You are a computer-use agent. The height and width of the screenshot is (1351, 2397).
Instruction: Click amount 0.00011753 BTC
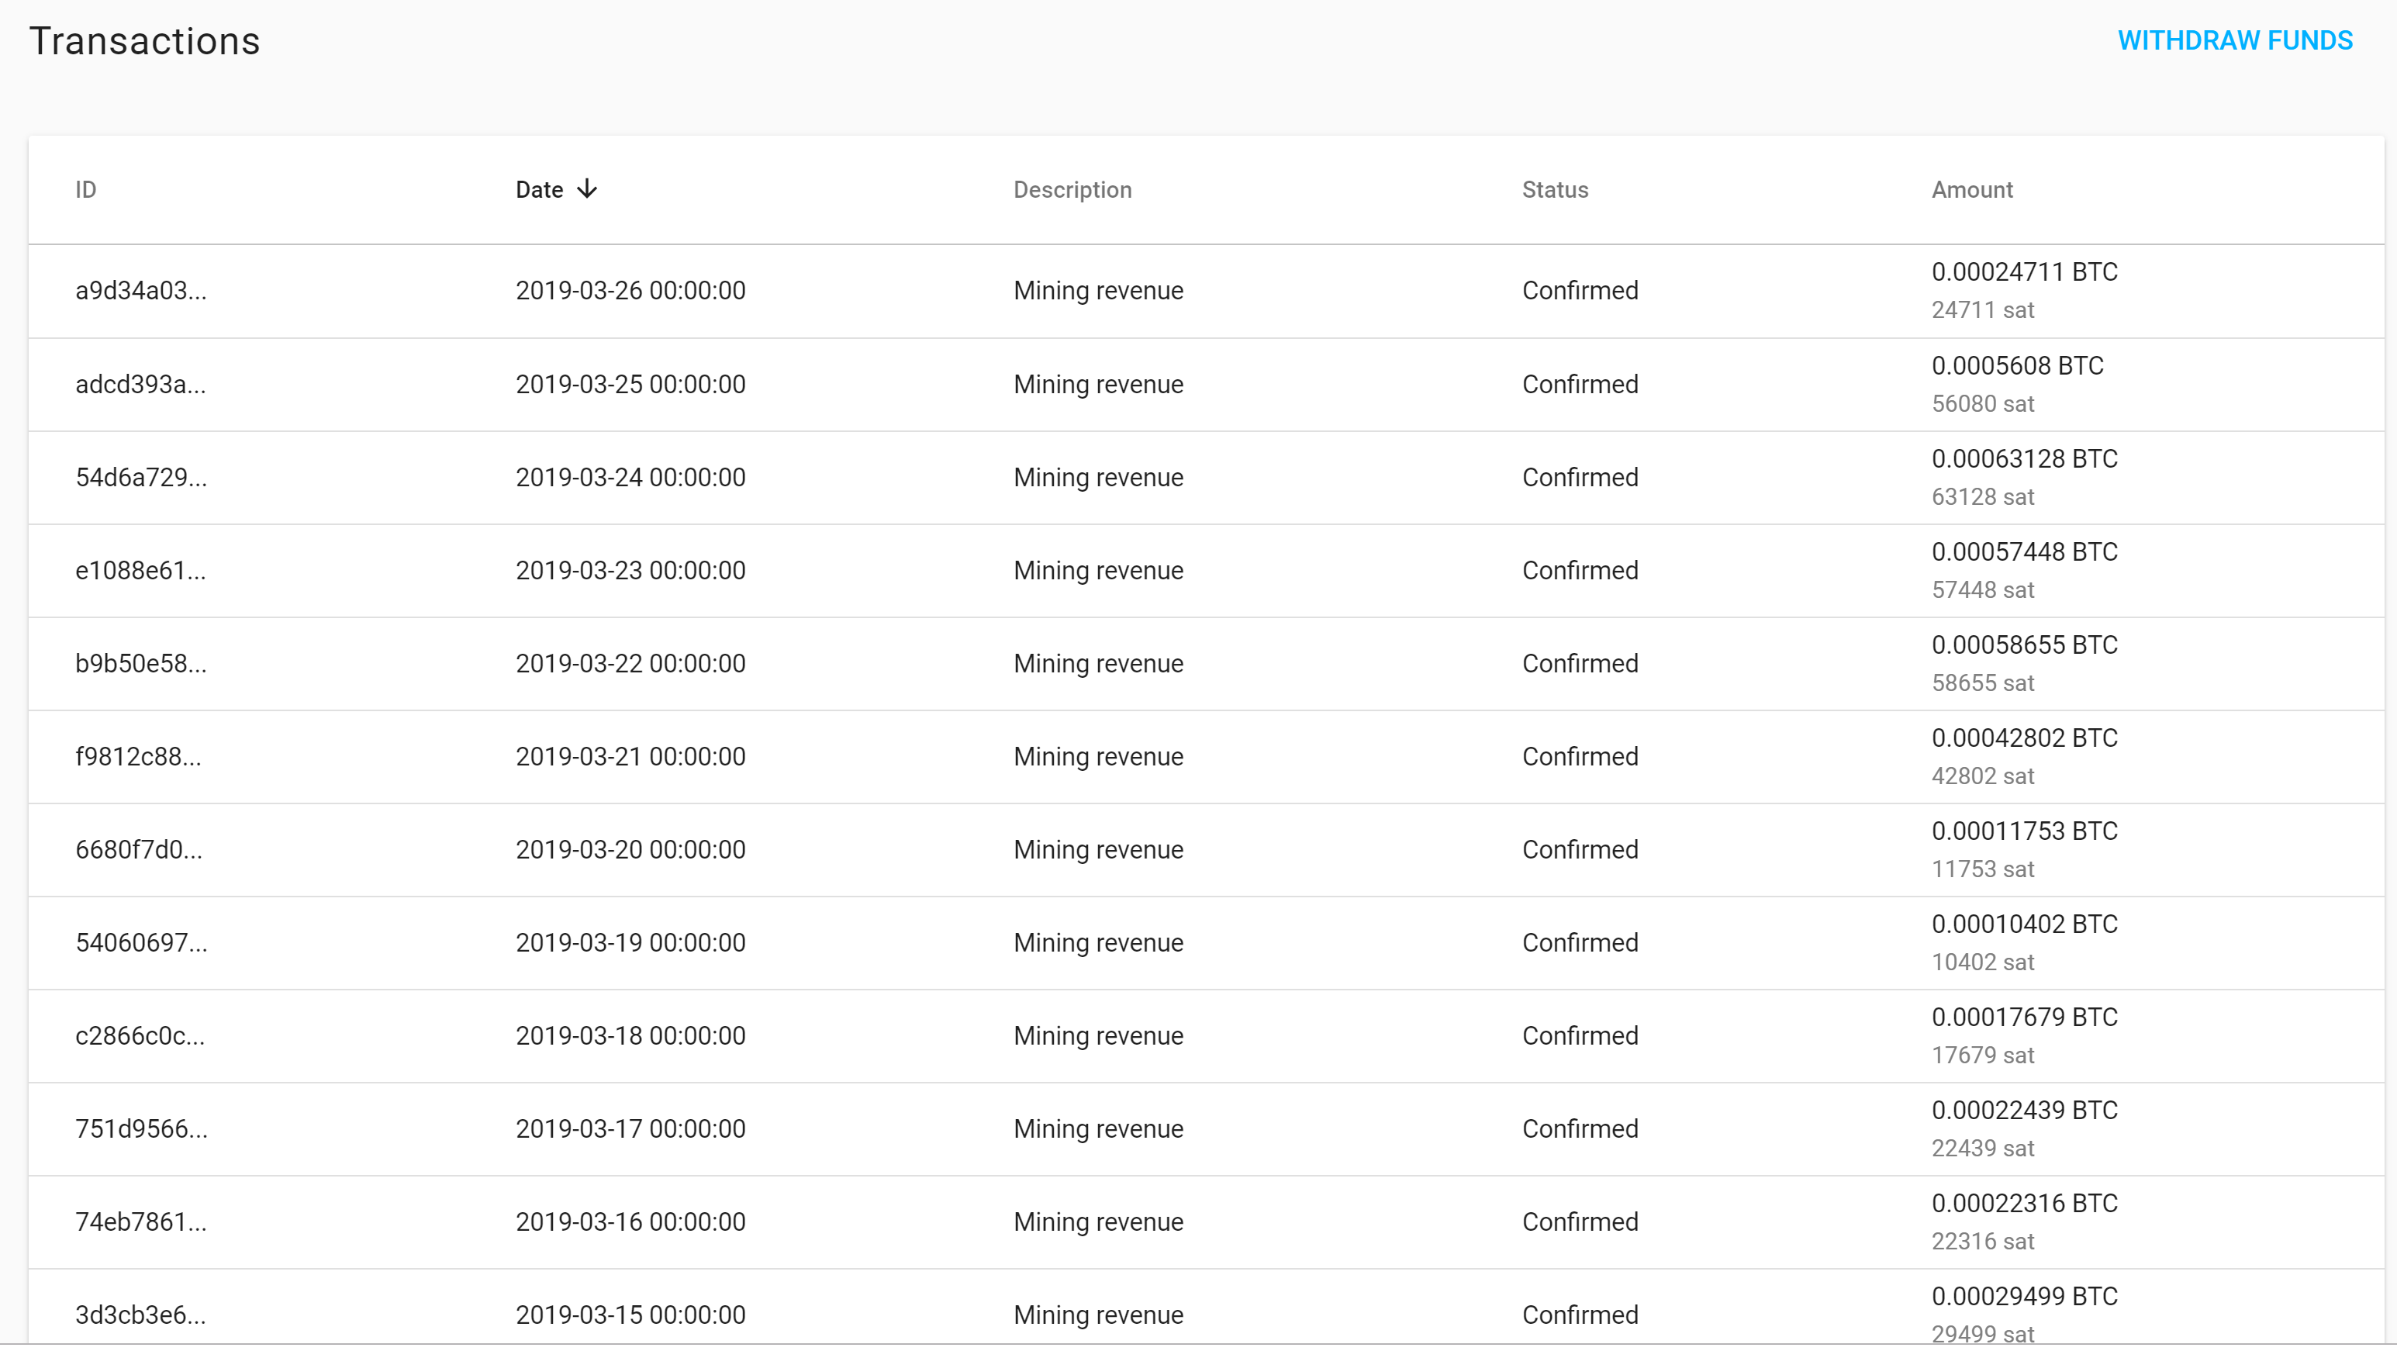click(2024, 831)
